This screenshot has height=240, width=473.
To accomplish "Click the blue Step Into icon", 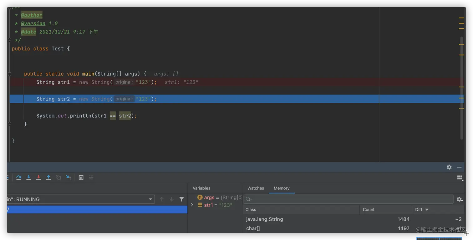I will click(29, 177).
